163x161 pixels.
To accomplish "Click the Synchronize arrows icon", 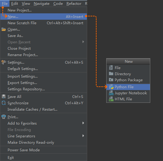I will pyautogui.click(x=4, y=103).
